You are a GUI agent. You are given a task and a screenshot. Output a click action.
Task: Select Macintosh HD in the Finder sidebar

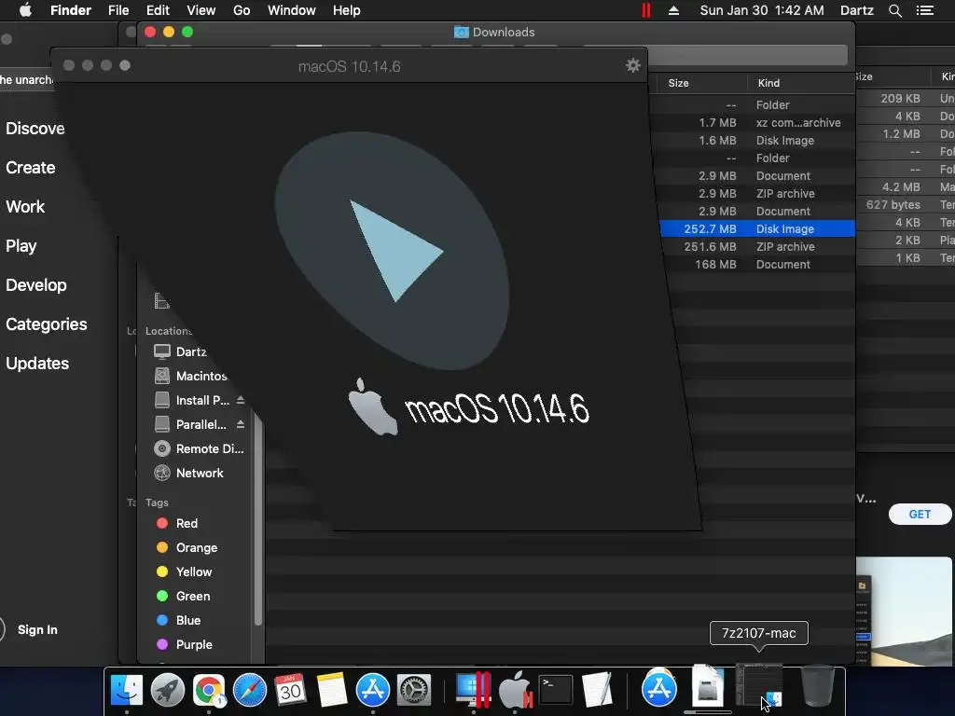201,376
